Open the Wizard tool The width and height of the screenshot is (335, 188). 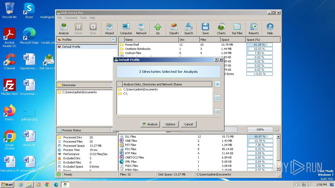pos(109,28)
